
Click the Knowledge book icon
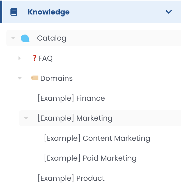(x=14, y=12)
